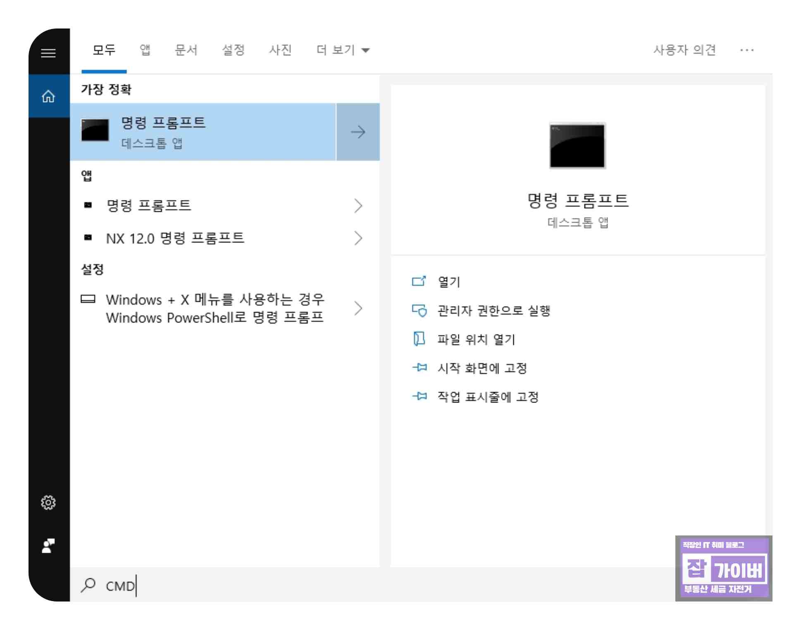The width and height of the screenshot is (801, 630).
Task: Click the large Command Prompt preview icon
Action: click(x=577, y=146)
